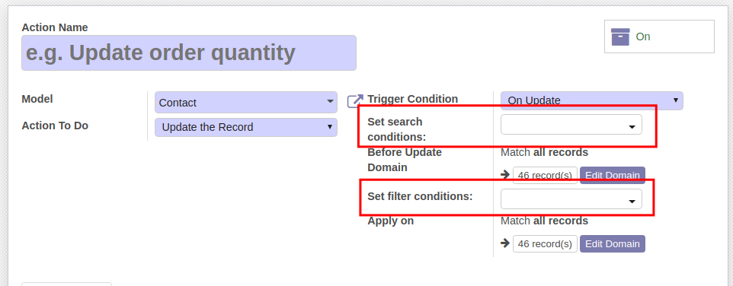Viewport: 733px width, 286px height.
Task: Open the Model Contact selection field
Action: [246, 102]
